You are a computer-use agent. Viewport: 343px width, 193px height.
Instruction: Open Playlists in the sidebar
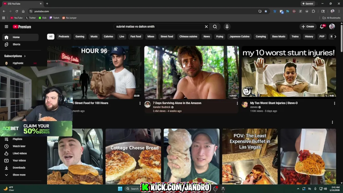point(20,139)
